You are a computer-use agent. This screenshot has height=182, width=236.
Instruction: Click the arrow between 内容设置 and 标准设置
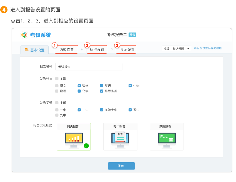click(82, 49)
